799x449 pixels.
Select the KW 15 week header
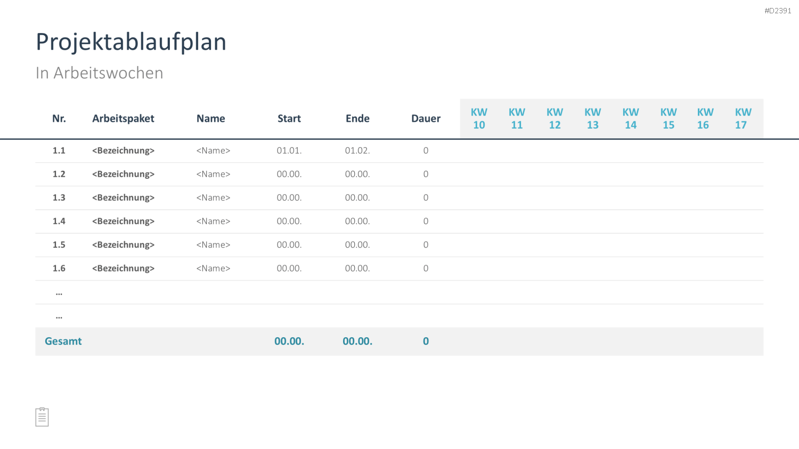click(x=668, y=119)
